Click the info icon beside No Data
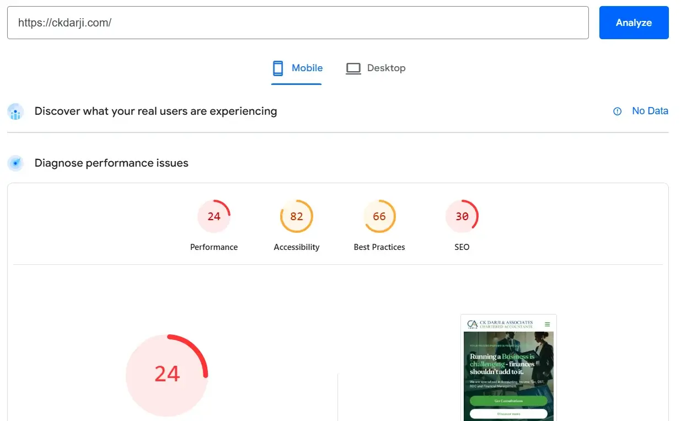 pyautogui.click(x=618, y=111)
